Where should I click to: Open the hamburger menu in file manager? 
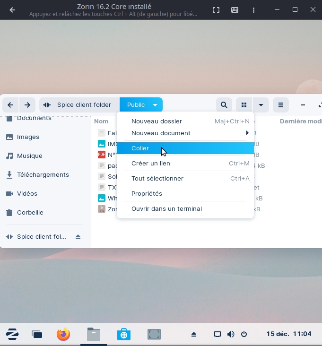coord(280,105)
